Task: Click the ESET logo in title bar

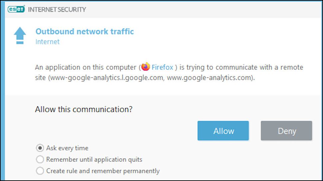Action: pyautogui.click(x=16, y=9)
